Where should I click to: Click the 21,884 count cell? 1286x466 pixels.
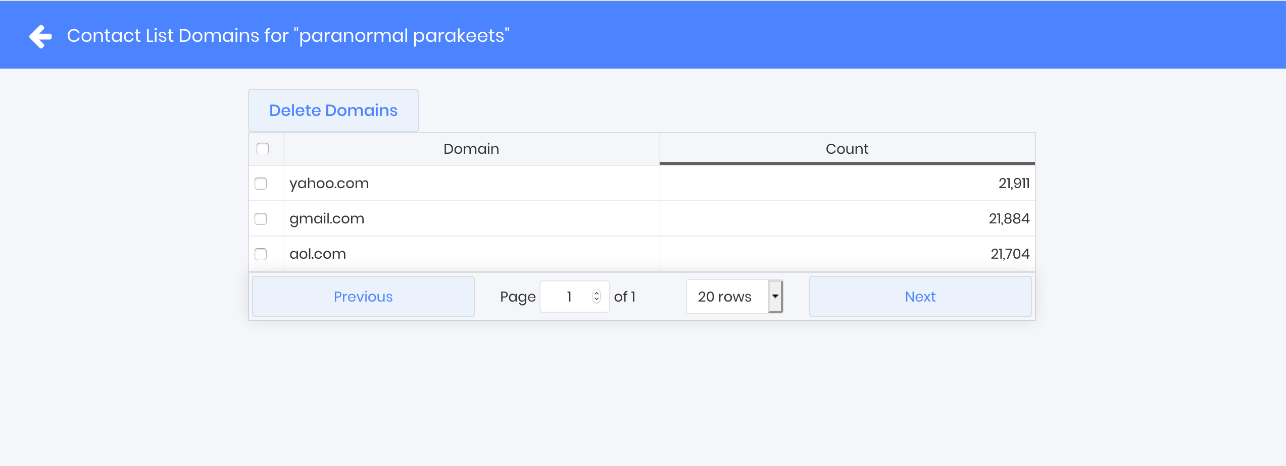1009,219
